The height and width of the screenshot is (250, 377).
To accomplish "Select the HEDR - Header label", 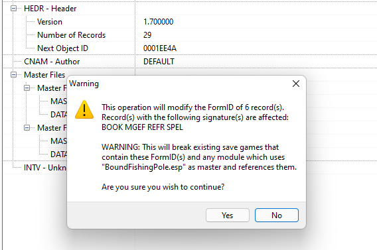I will tap(50, 9).
